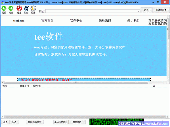This screenshot has height=127, width=170.
Task: Open the 联系我们 nav item
Action: (x=105, y=20)
